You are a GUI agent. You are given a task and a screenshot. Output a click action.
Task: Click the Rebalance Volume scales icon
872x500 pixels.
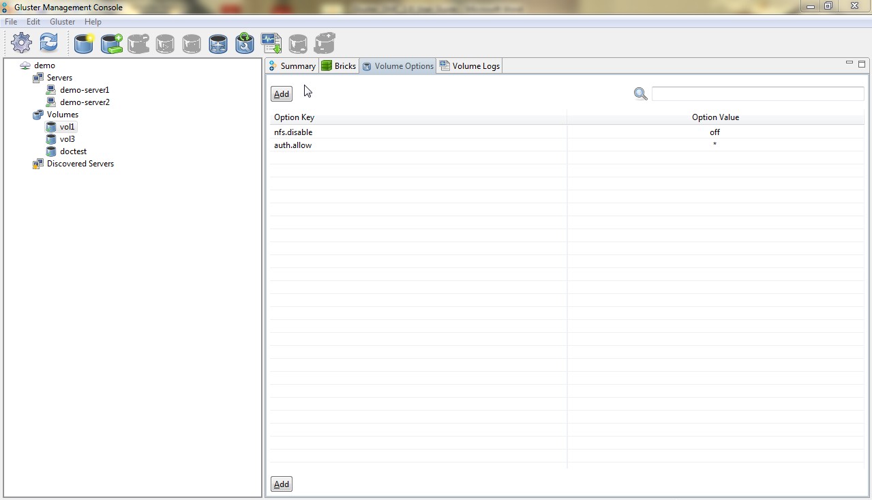point(218,44)
